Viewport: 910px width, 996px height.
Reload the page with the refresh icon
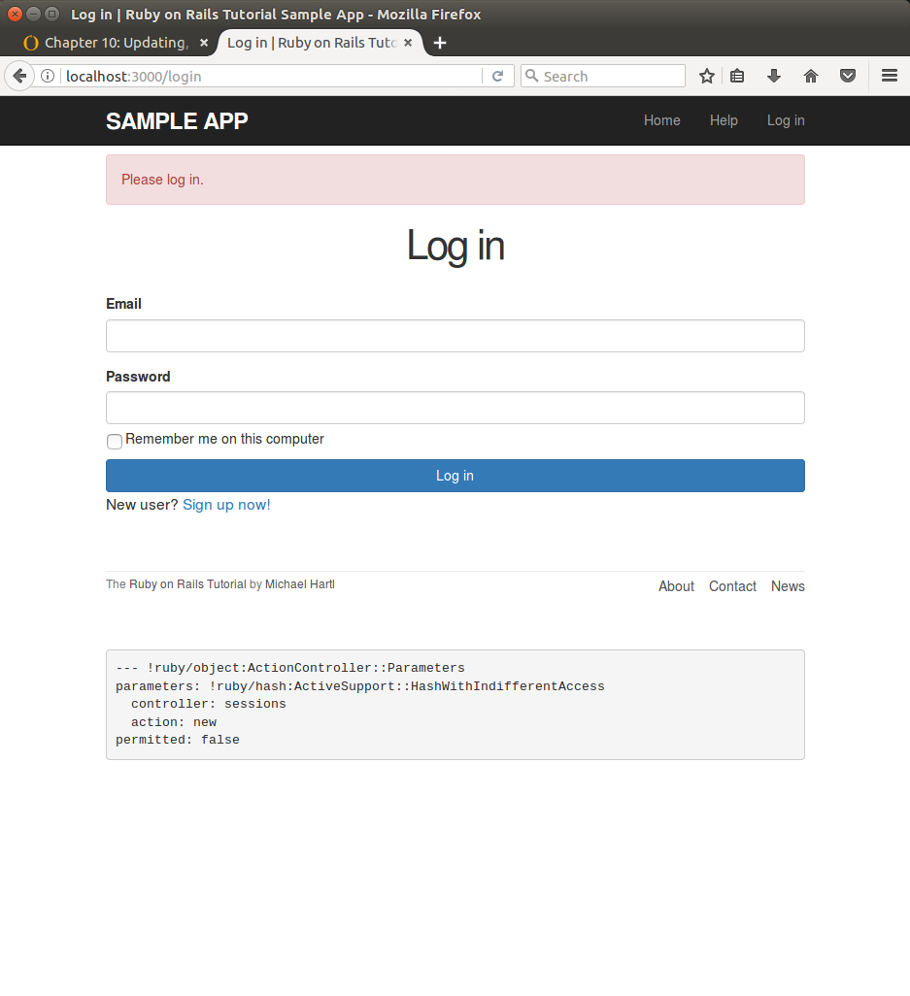coord(498,76)
